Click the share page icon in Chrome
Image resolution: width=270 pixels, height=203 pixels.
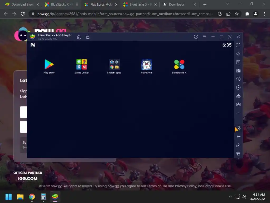tap(228, 14)
